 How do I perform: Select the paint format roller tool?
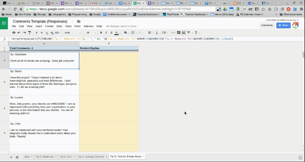29,33
